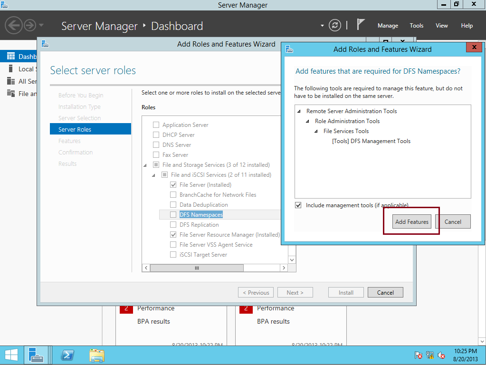The width and height of the screenshot is (486, 365).
Task: Collapse File Services Tools node
Action: 316,131
